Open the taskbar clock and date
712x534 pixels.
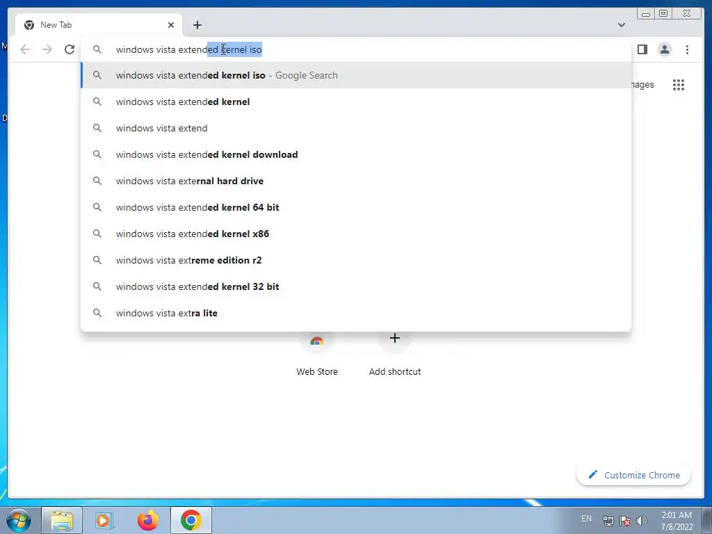pos(677,521)
